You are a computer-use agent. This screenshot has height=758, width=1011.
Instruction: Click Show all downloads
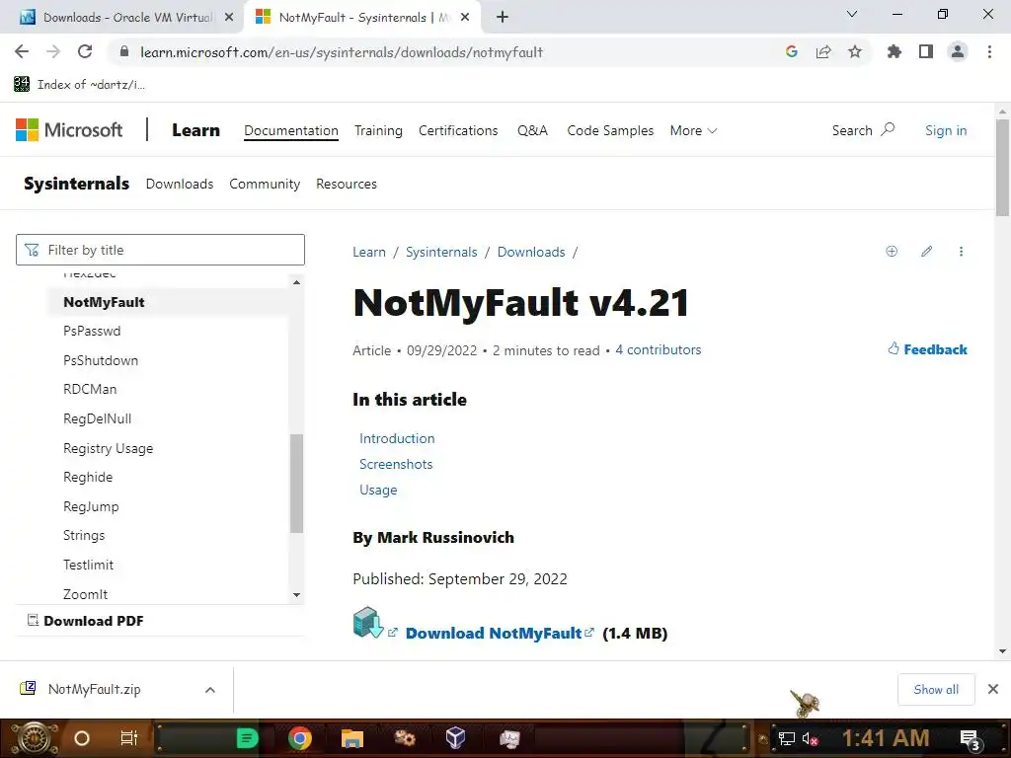click(x=936, y=690)
